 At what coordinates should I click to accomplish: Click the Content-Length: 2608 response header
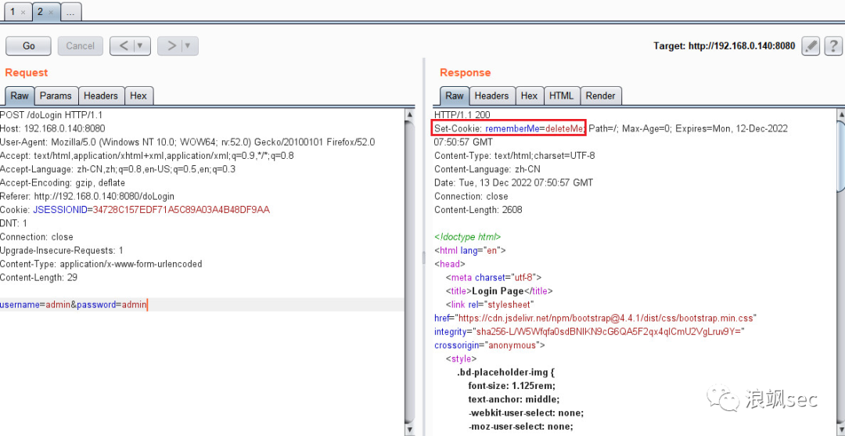point(478,210)
